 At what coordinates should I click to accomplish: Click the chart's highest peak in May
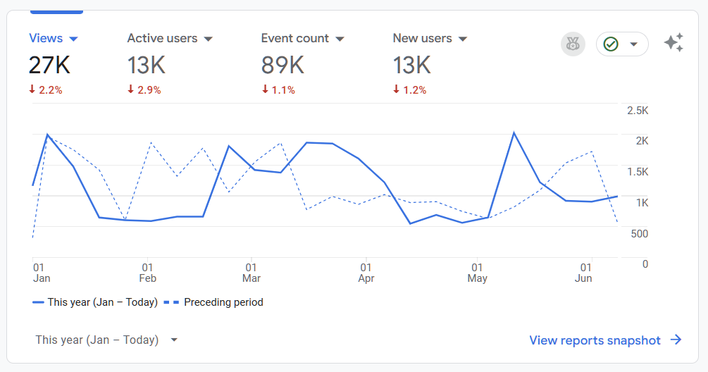pyautogui.click(x=514, y=132)
